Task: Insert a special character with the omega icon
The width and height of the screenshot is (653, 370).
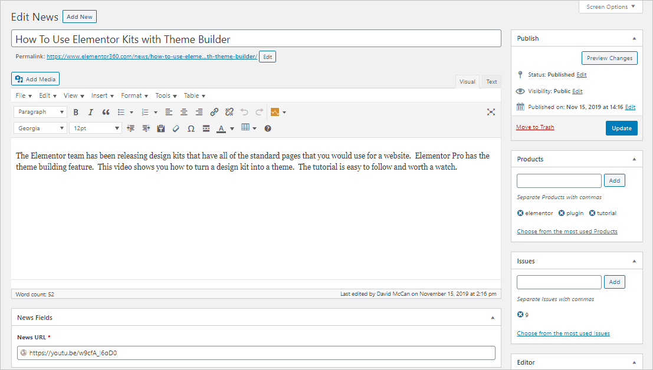Action: coord(191,128)
